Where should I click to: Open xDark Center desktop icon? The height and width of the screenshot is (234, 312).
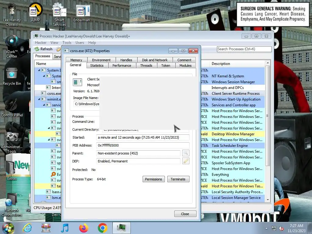coord(12,47)
